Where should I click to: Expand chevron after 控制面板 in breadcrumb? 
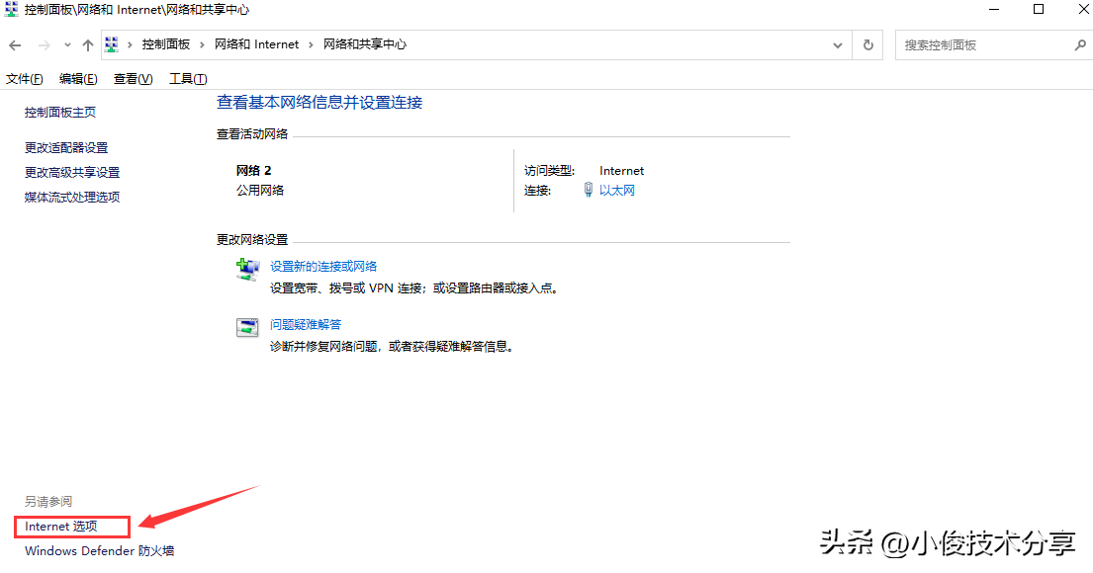201,45
